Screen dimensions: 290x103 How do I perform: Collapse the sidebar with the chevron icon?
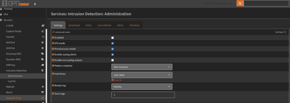[x=35, y=4]
